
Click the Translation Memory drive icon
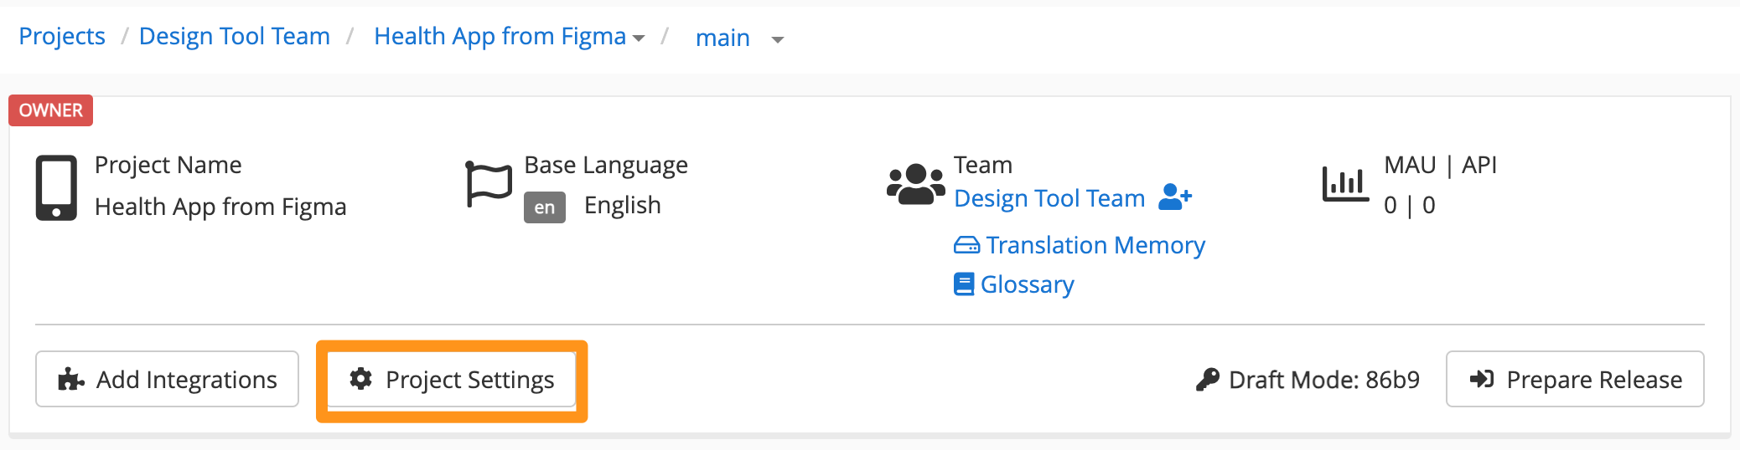(x=966, y=245)
